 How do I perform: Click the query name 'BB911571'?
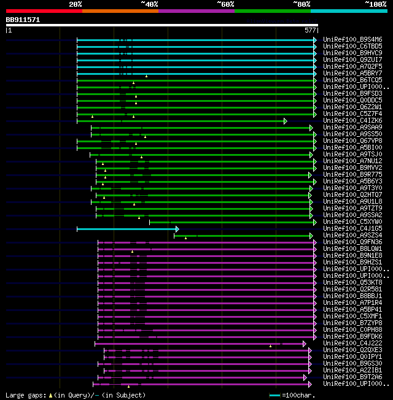(x=23, y=20)
